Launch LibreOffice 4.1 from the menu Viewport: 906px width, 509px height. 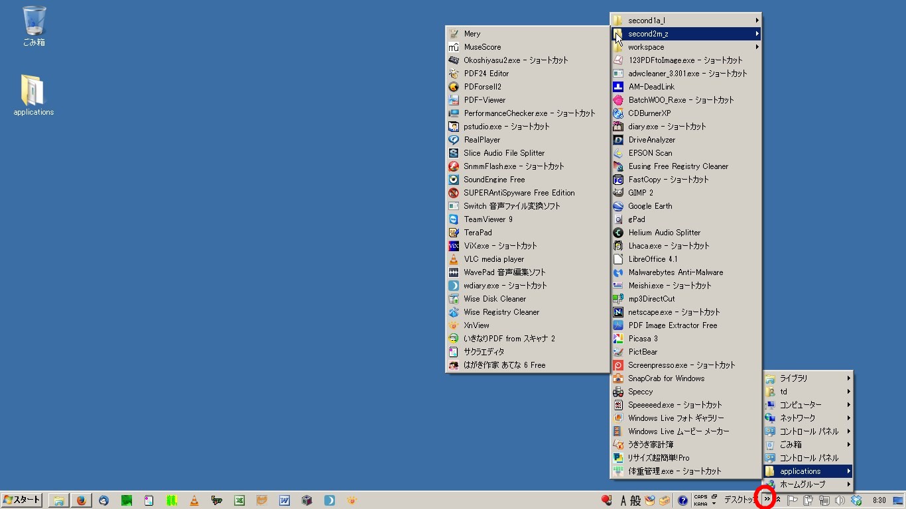click(686, 259)
